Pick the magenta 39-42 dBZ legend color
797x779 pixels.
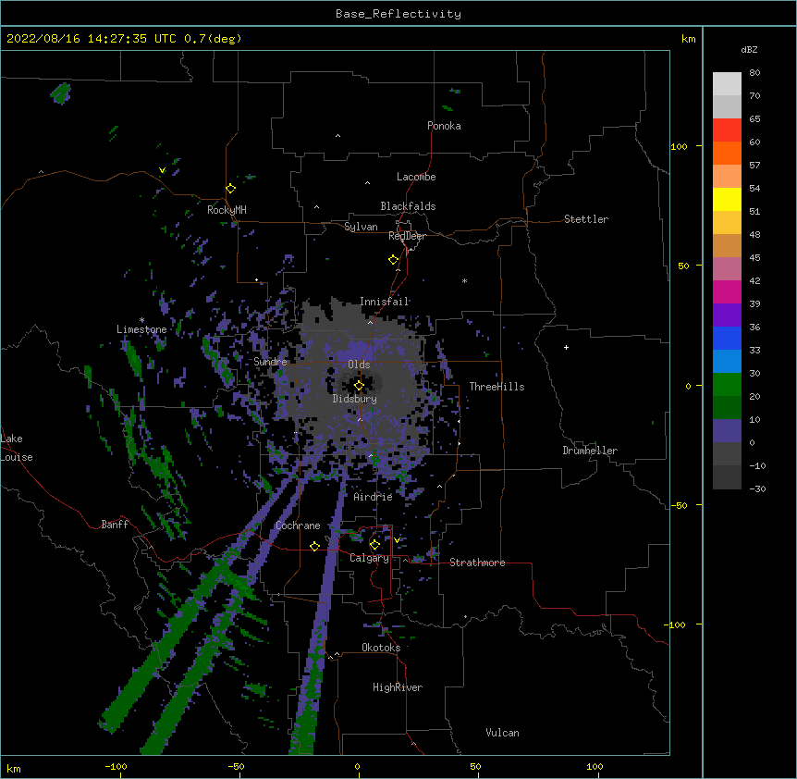tap(727, 291)
